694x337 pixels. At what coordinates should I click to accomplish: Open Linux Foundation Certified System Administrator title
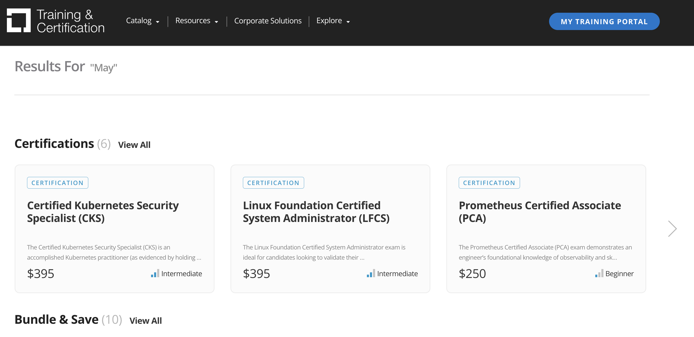[316, 212]
